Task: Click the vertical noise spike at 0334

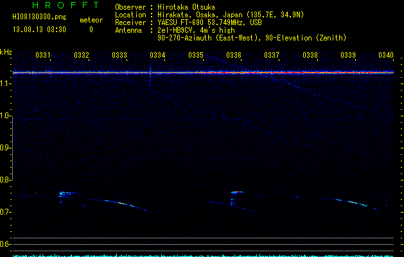Action: [150, 75]
